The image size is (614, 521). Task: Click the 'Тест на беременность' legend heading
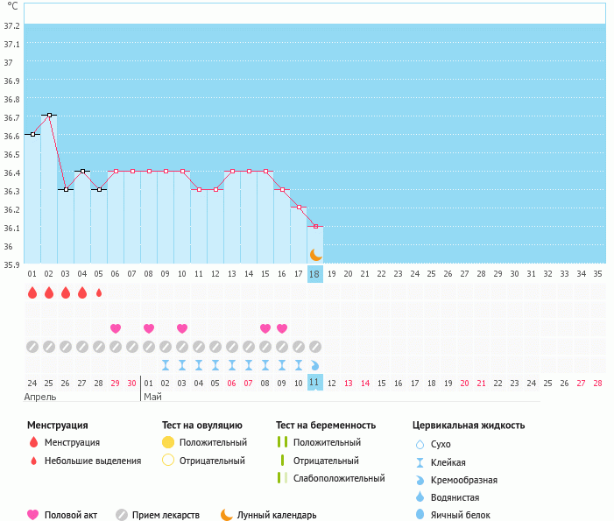(x=325, y=426)
